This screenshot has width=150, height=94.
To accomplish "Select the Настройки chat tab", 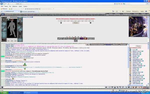I will pos(123,45).
